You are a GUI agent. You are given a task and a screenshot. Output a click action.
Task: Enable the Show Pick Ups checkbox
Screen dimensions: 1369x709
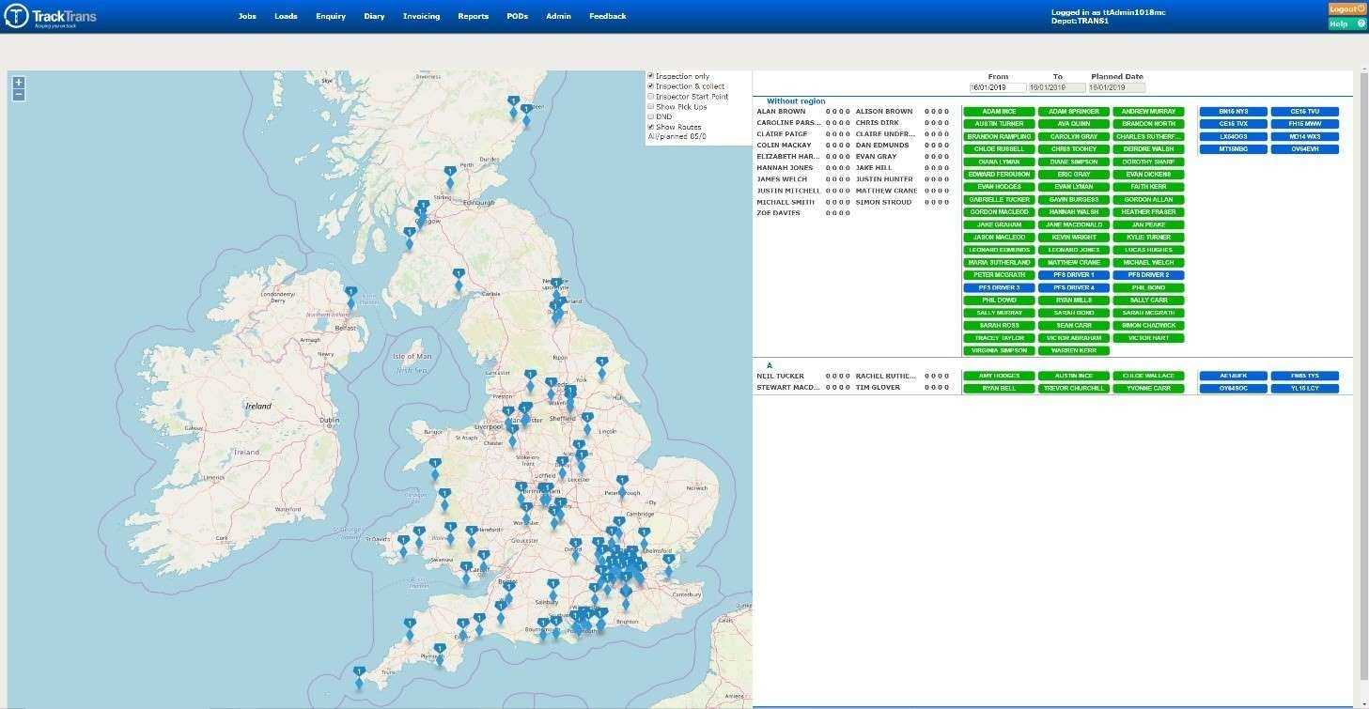[x=650, y=106]
